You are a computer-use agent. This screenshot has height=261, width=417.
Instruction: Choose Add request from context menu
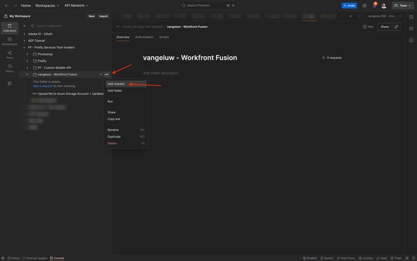point(126,84)
